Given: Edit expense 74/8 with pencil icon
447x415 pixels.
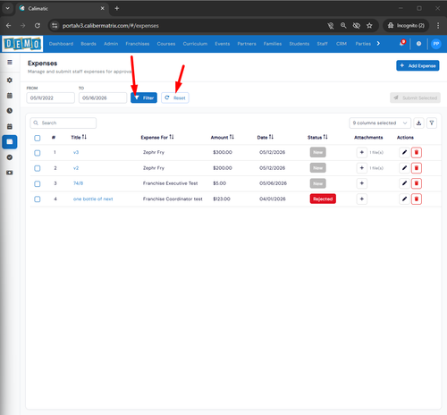Looking at the screenshot, I should [x=404, y=183].
